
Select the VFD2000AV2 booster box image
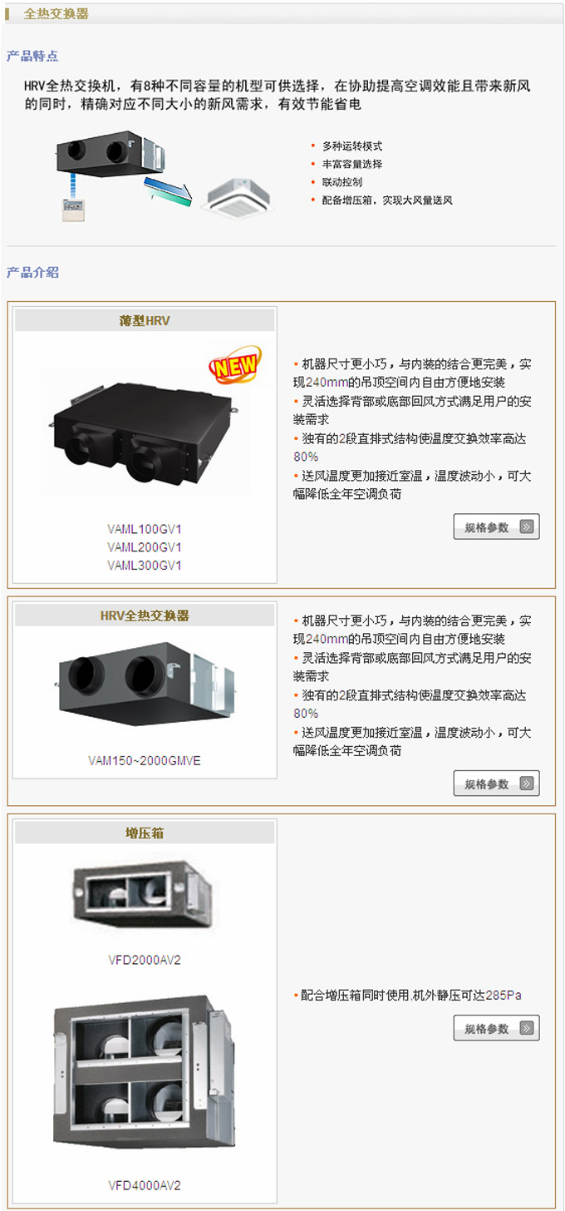point(143,897)
